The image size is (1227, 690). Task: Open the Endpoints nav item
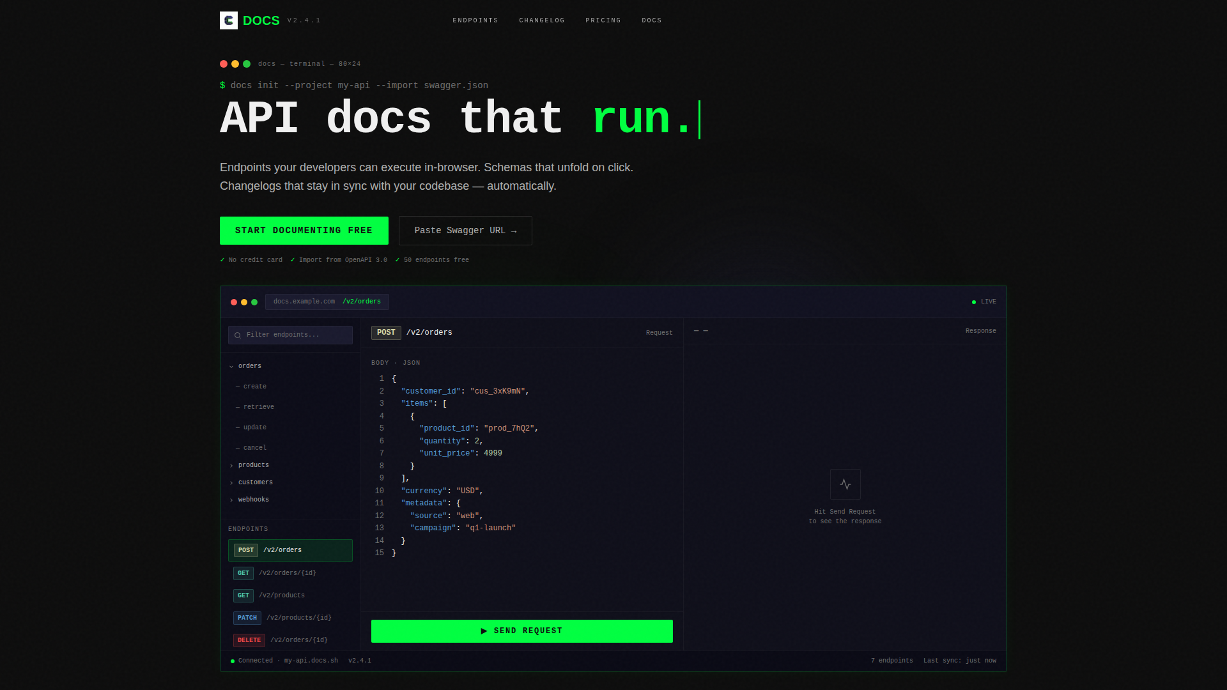pos(475,20)
